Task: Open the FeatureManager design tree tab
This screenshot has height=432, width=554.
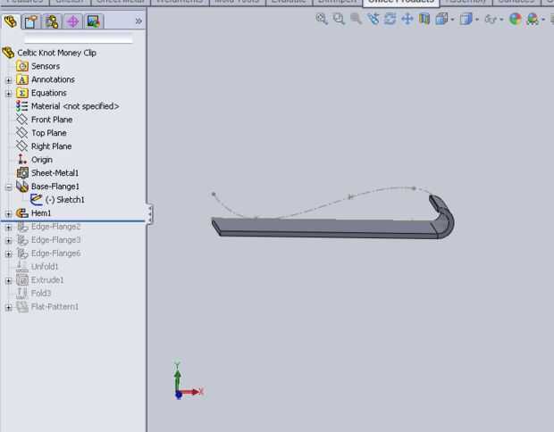Action: (10, 21)
